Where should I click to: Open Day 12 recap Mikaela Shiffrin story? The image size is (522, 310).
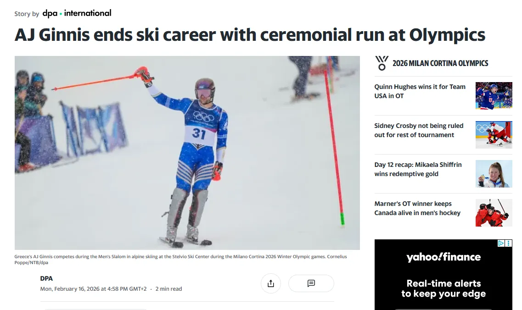(418, 169)
